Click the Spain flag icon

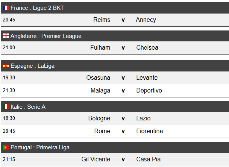pos(6,66)
